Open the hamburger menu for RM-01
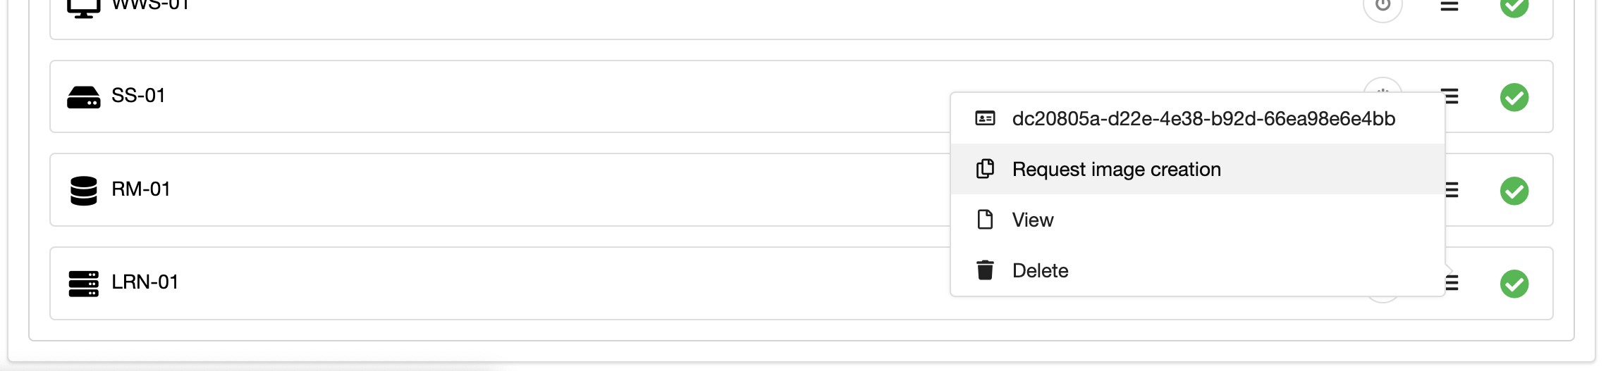Image resolution: width=1606 pixels, height=371 pixels. click(x=1452, y=190)
